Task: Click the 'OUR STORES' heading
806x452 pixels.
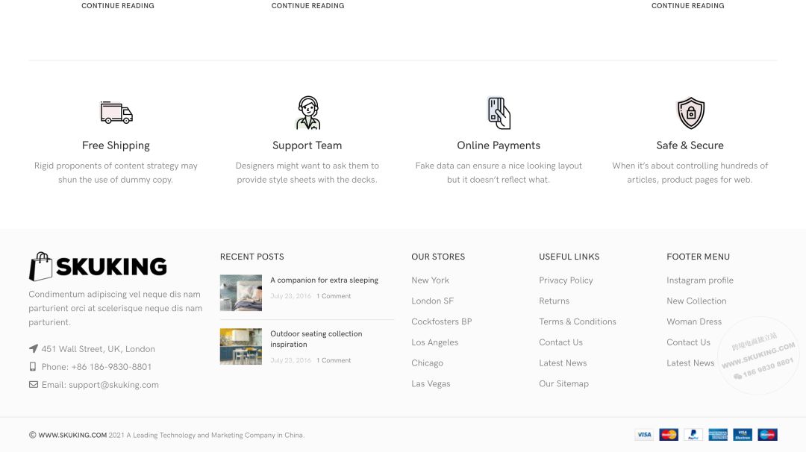Action: pyautogui.click(x=438, y=257)
